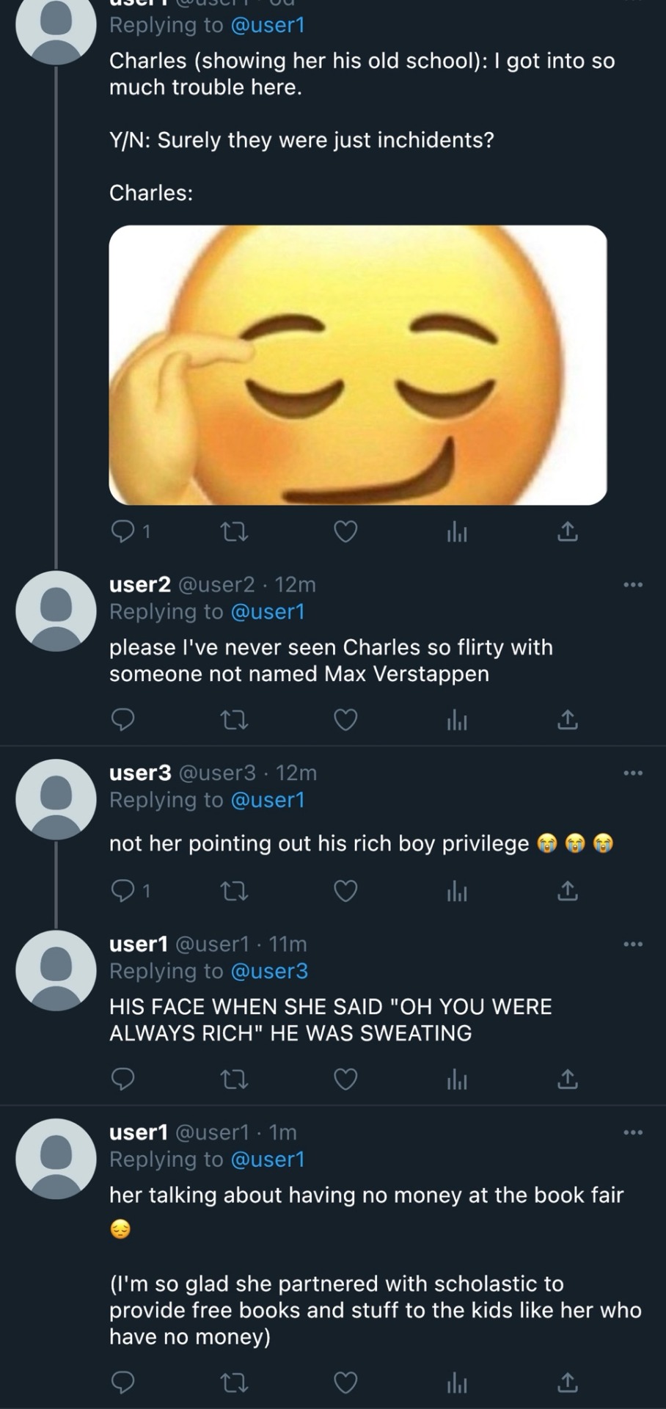
Task: Open more options on the book fair tweet
Action: [632, 1132]
